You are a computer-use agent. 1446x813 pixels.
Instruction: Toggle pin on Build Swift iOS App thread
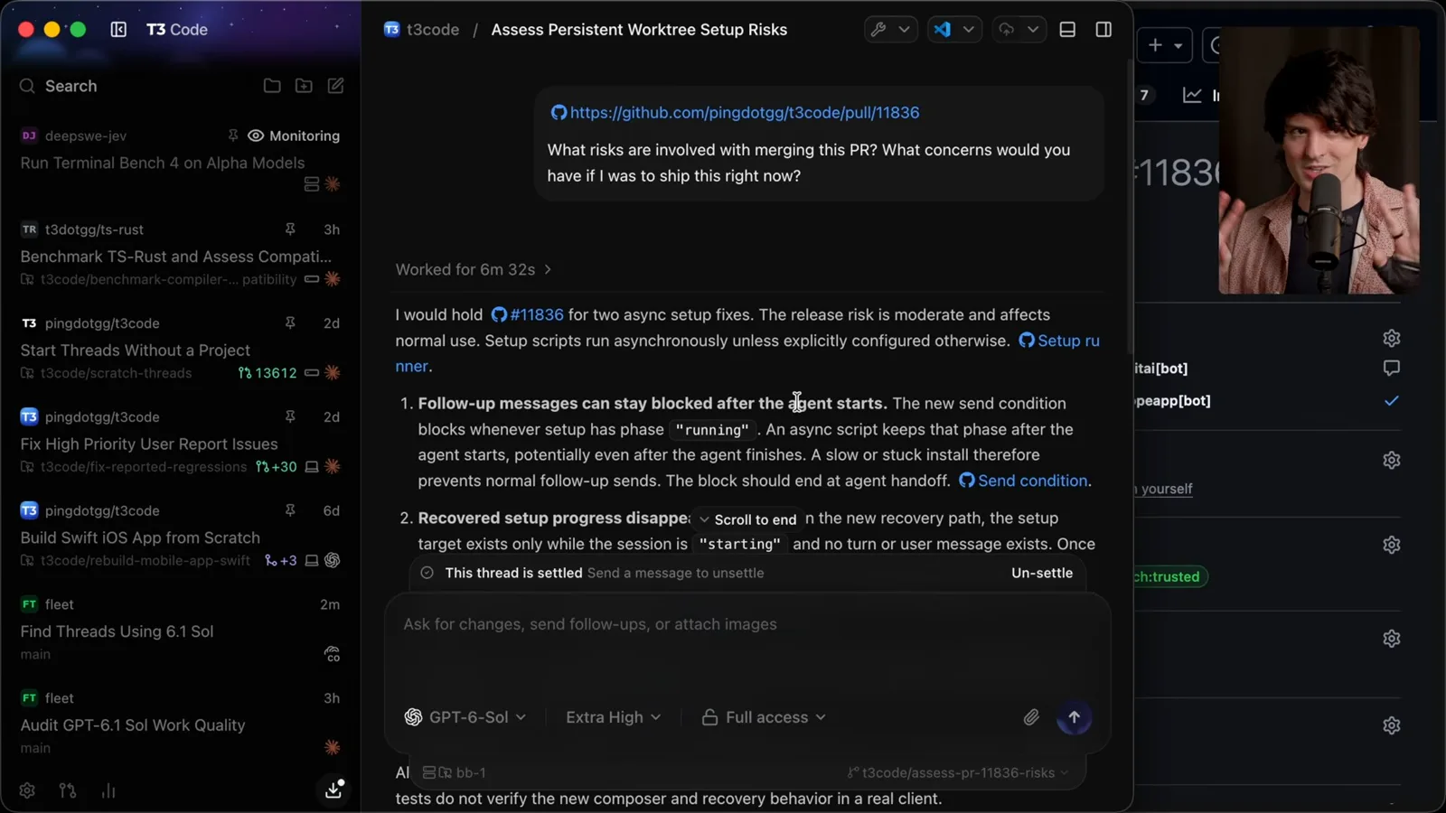pyautogui.click(x=290, y=510)
